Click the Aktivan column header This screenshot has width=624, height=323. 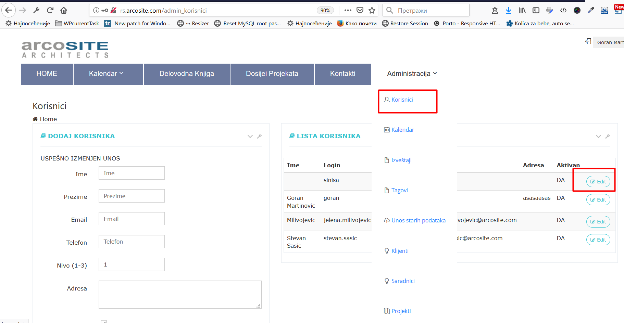pyautogui.click(x=568, y=165)
